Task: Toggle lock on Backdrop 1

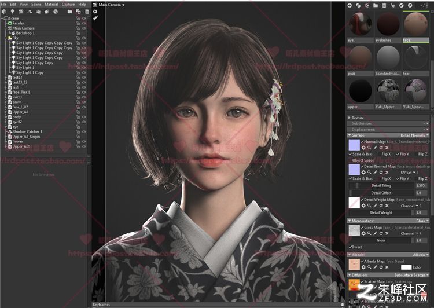Action: pyautogui.click(x=78, y=33)
